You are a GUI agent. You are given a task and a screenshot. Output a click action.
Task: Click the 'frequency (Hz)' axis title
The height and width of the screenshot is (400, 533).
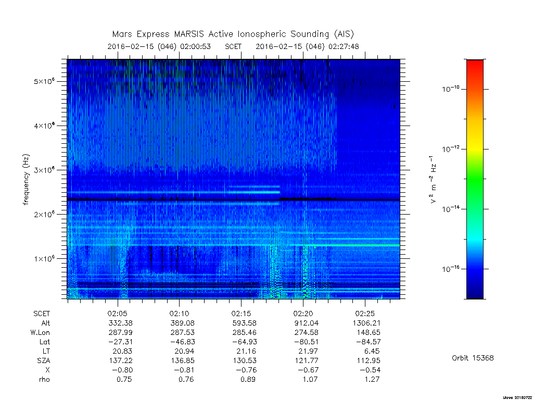pyautogui.click(x=26, y=180)
